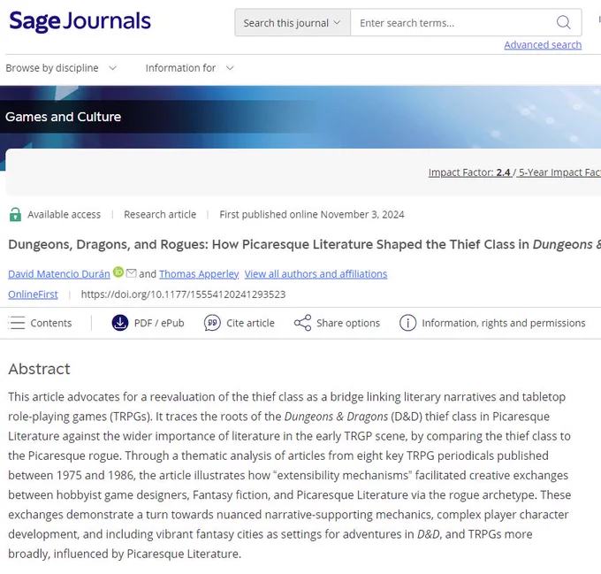Open the Advanced search link
This screenshot has width=601, height=574.
(x=543, y=45)
